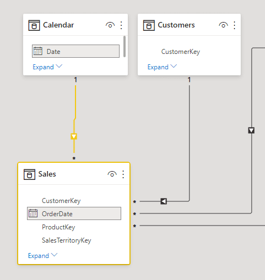This screenshot has height=280, width=265.
Task: Expand the Sales table fields
Action: pos(42,256)
